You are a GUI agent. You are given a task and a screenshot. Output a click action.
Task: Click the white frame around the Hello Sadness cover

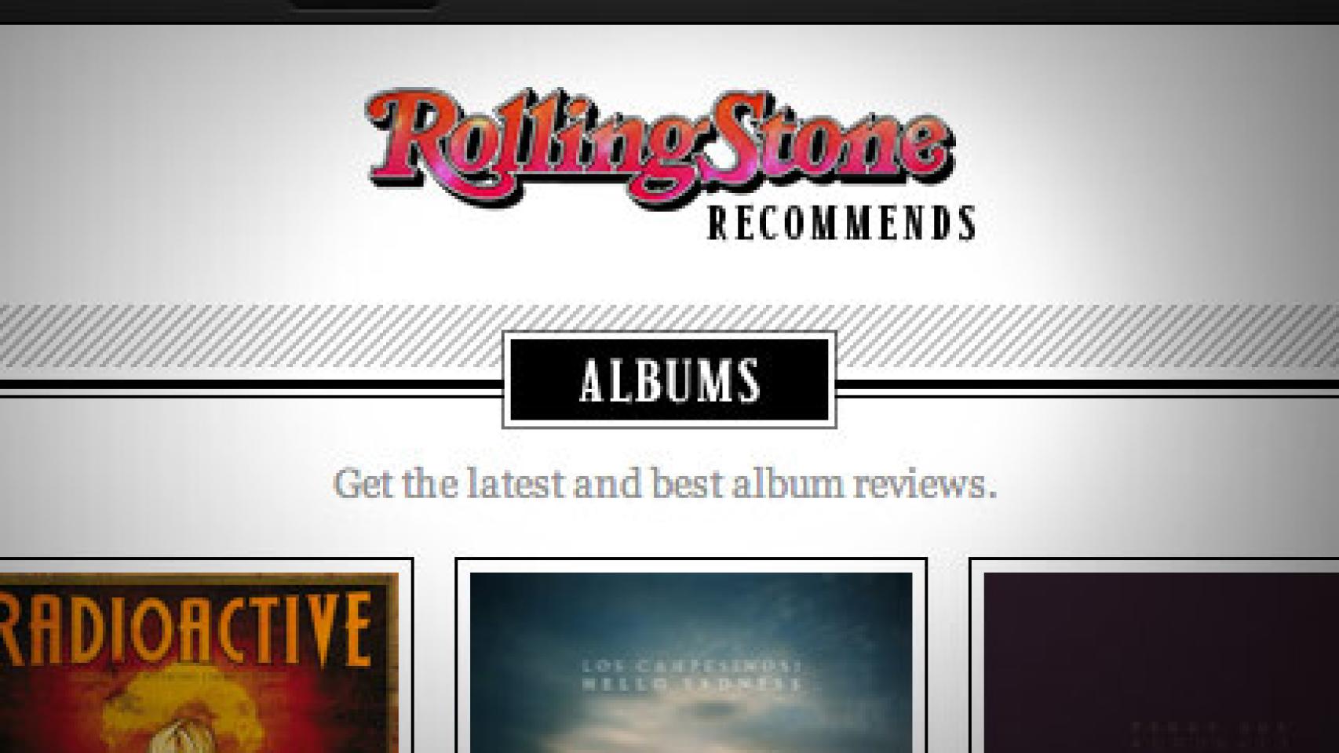[691, 565]
